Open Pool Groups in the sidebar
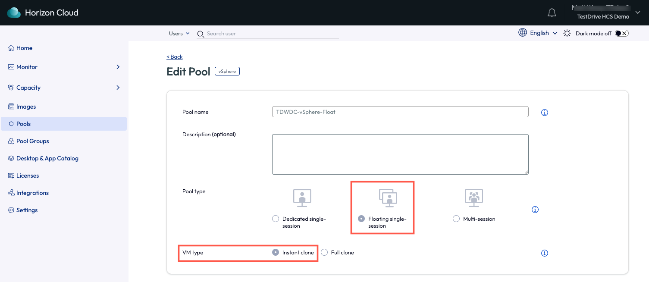 point(32,141)
